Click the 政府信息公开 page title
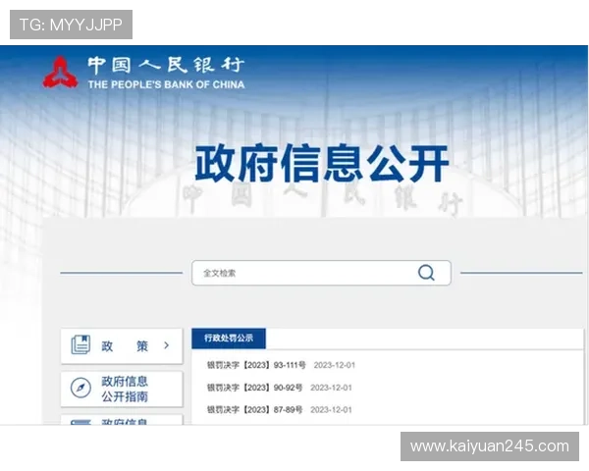The height and width of the screenshot is (471, 589). click(322, 163)
